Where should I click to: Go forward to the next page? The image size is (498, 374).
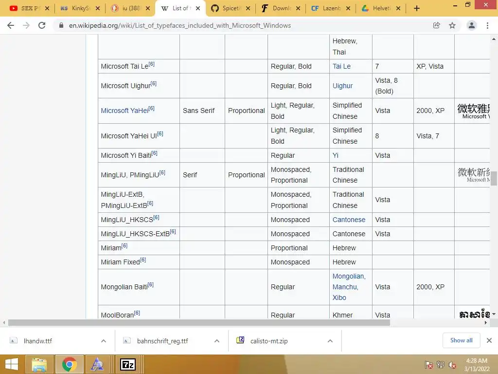(26, 25)
